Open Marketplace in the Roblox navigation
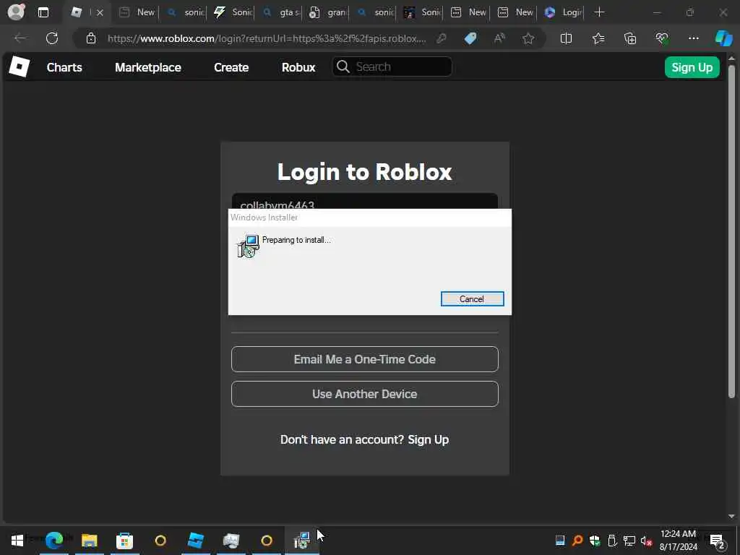This screenshot has height=555, width=740. [x=148, y=67]
